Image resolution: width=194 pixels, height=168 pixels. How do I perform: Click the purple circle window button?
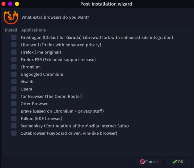[10, 4]
